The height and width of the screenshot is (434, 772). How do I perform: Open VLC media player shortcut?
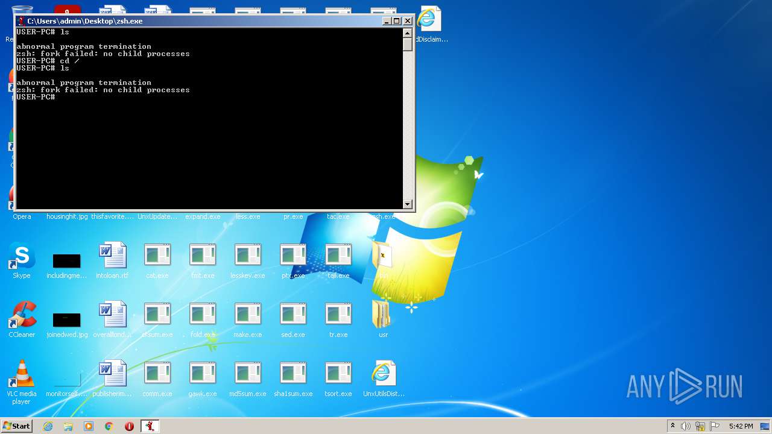tap(22, 382)
